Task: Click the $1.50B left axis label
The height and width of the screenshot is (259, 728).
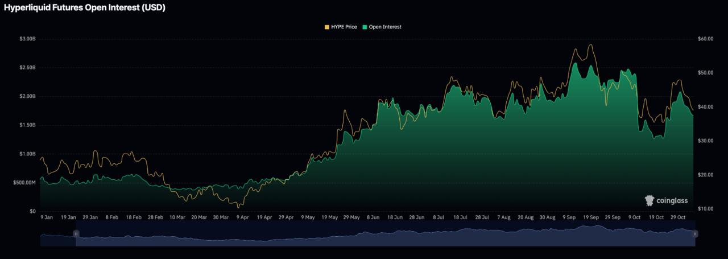Action: pyautogui.click(x=27, y=125)
